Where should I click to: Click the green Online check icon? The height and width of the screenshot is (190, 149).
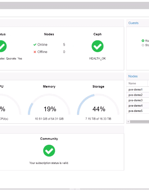35,45
